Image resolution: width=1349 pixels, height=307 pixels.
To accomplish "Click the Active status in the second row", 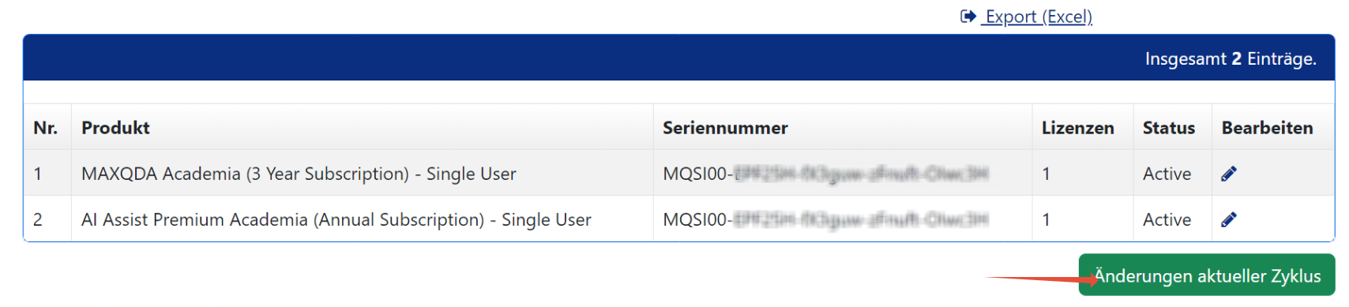I will pos(1167,219).
